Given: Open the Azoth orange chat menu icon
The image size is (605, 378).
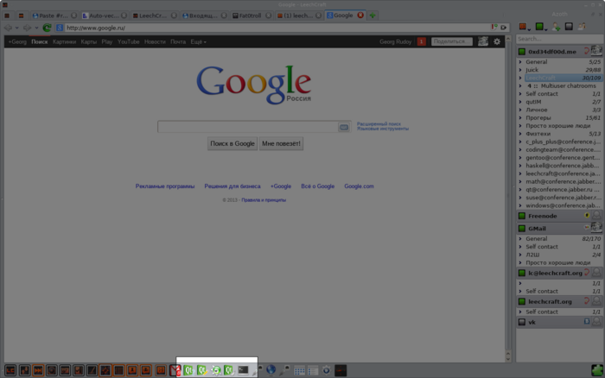Looking at the screenshot, I should pos(523,27).
